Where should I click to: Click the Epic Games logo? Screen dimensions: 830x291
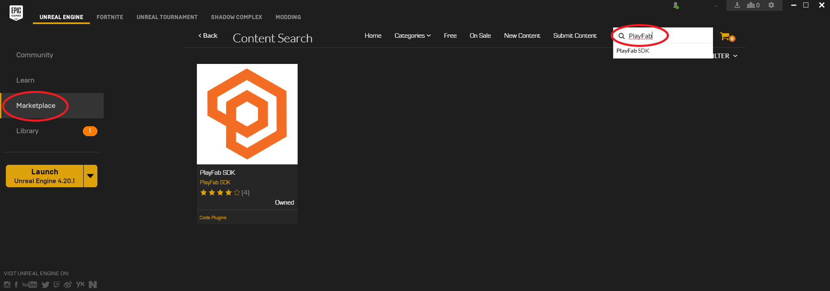tap(16, 13)
